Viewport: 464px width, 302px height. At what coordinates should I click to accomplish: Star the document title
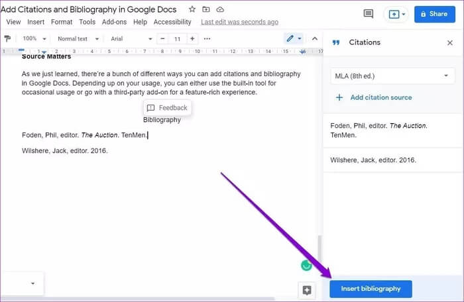coord(192,9)
